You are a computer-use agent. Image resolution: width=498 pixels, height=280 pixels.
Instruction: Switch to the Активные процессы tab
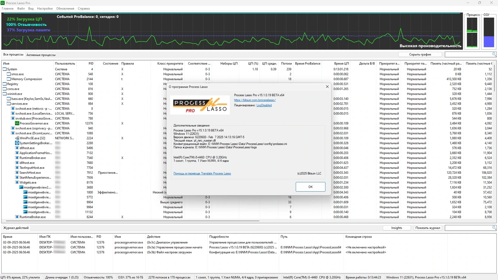coord(41,55)
